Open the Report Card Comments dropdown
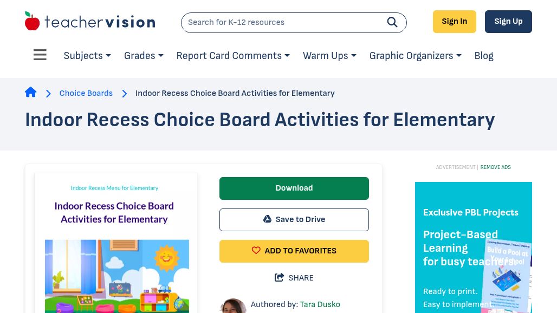The image size is (557, 313). click(233, 56)
